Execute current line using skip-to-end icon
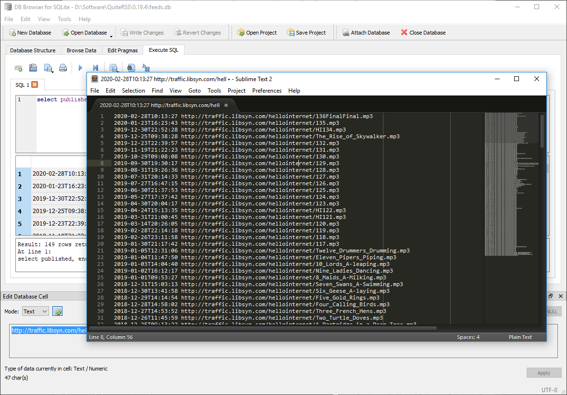Viewport: 567px width, 395px height. click(96, 67)
